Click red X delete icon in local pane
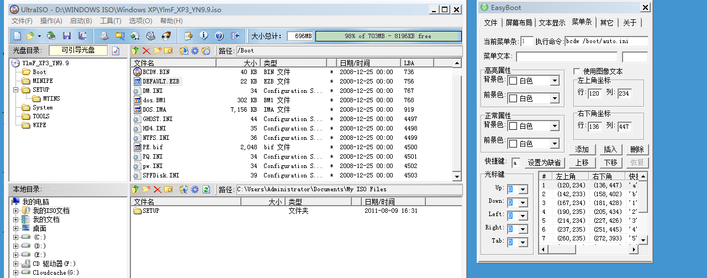The height and width of the screenshot is (278, 707). coord(157,190)
